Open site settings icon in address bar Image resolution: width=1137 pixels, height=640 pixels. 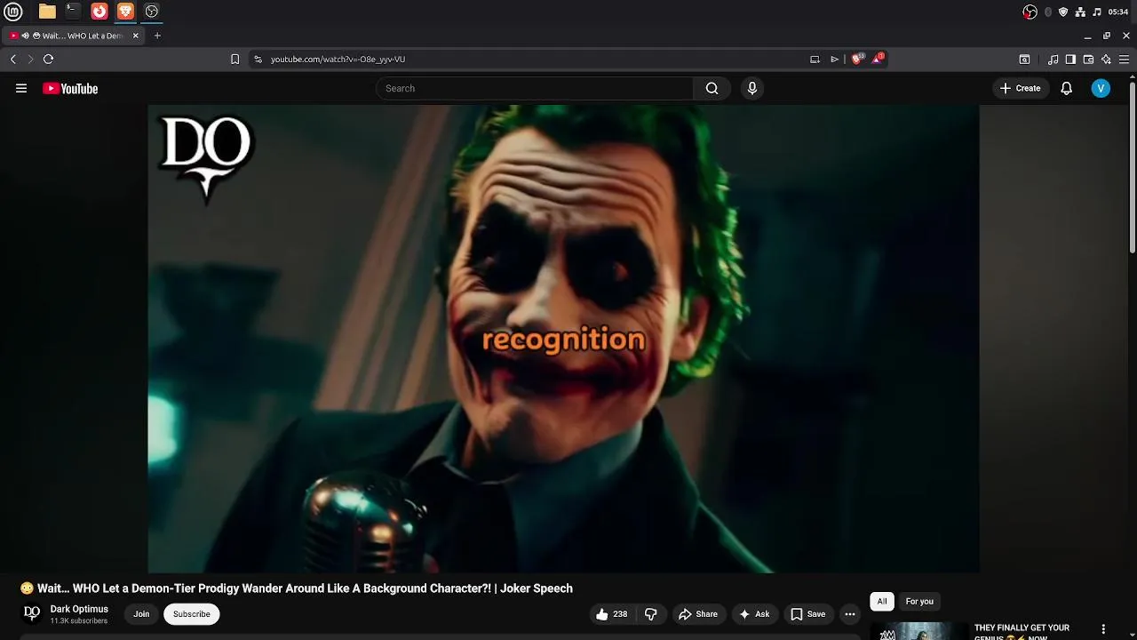tap(258, 60)
